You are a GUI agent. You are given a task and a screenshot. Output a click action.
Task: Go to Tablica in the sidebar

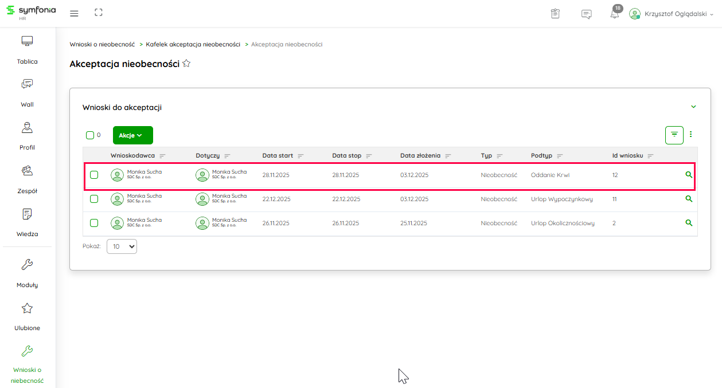27,50
